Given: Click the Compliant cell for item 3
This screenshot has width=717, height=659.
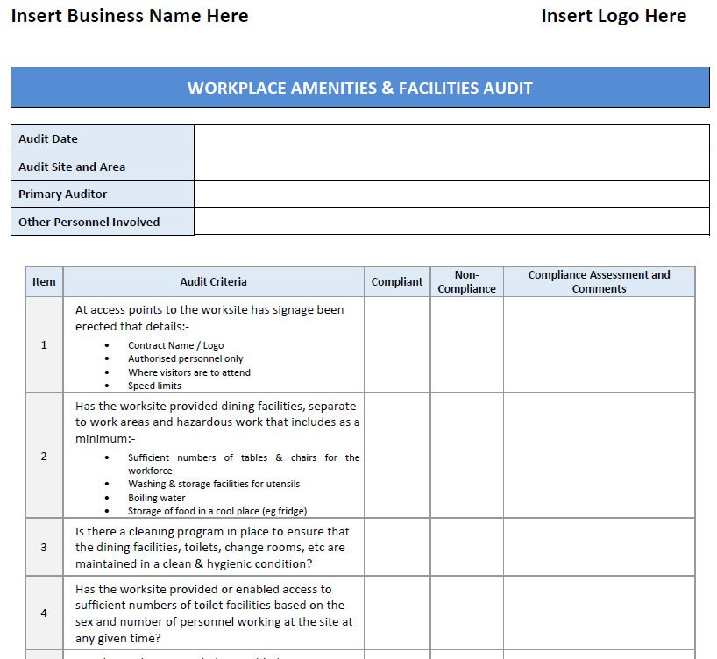Looking at the screenshot, I should [396, 546].
